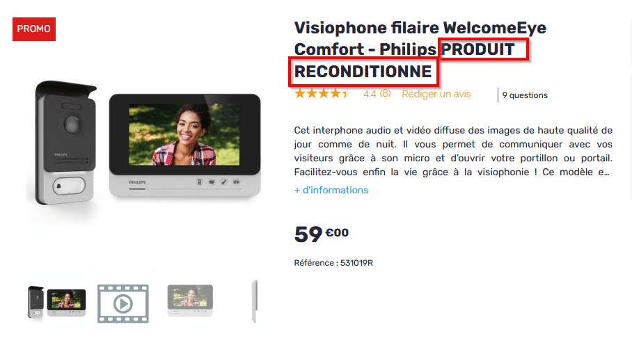Image resolution: width=632 pixels, height=338 pixels.
Task: Play the product video thumbnail
Action: point(123,304)
